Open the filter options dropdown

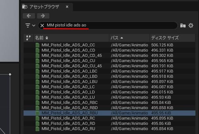click(30, 25)
